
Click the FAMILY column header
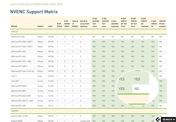(41, 26)
